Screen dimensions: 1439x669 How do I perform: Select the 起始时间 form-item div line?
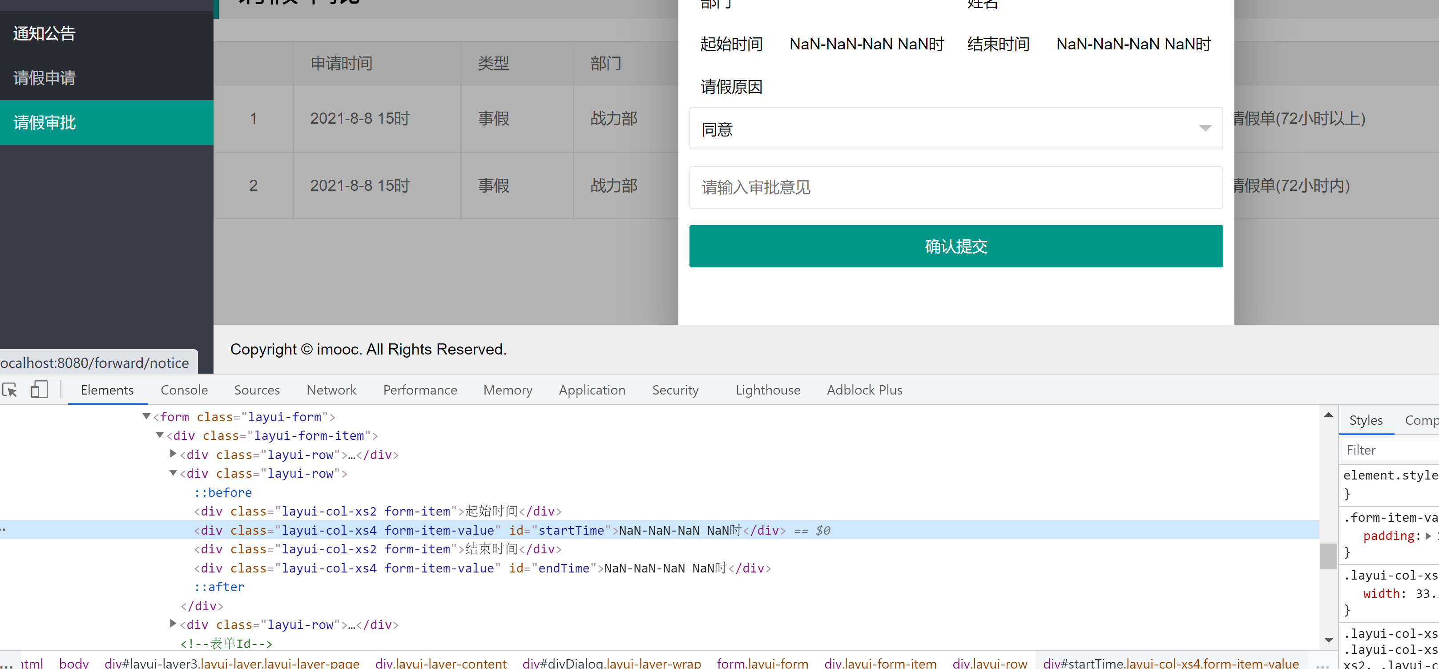[x=378, y=511]
